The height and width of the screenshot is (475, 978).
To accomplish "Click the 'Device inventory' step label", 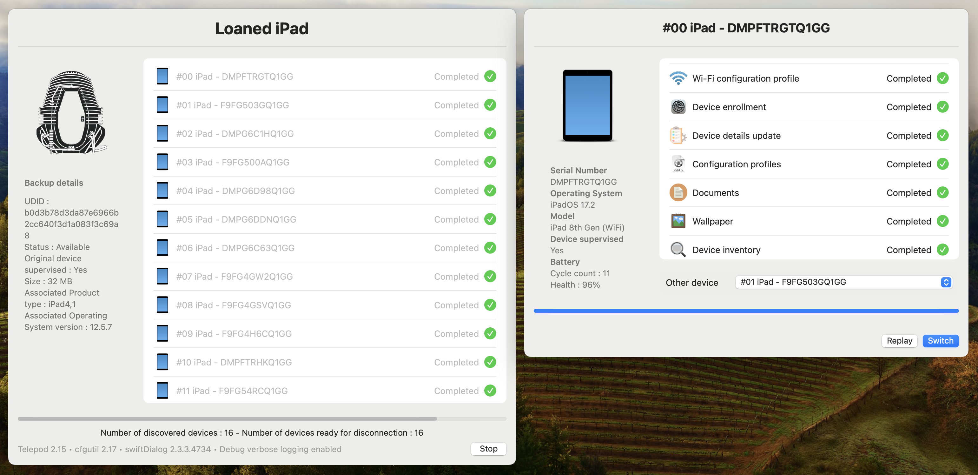I will [x=726, y=250].
